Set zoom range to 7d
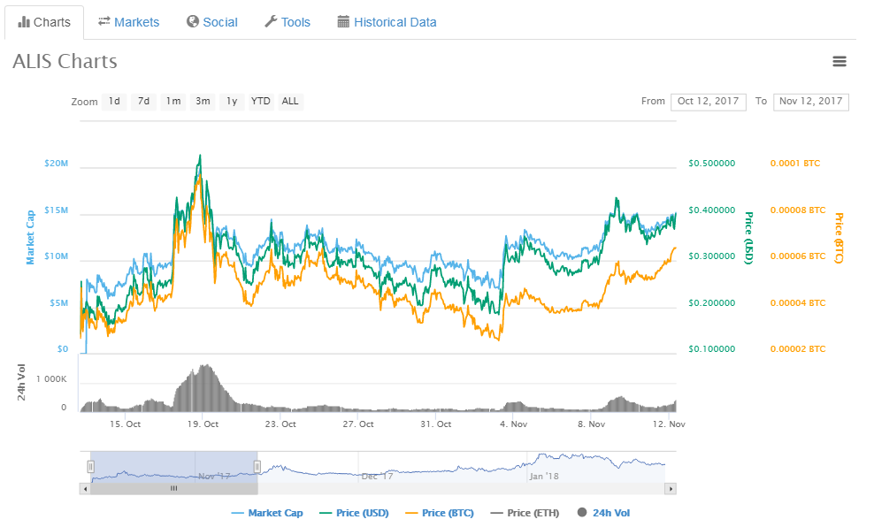Image resolution: width=874 pixels, height=527 pixels. point(144,102)
